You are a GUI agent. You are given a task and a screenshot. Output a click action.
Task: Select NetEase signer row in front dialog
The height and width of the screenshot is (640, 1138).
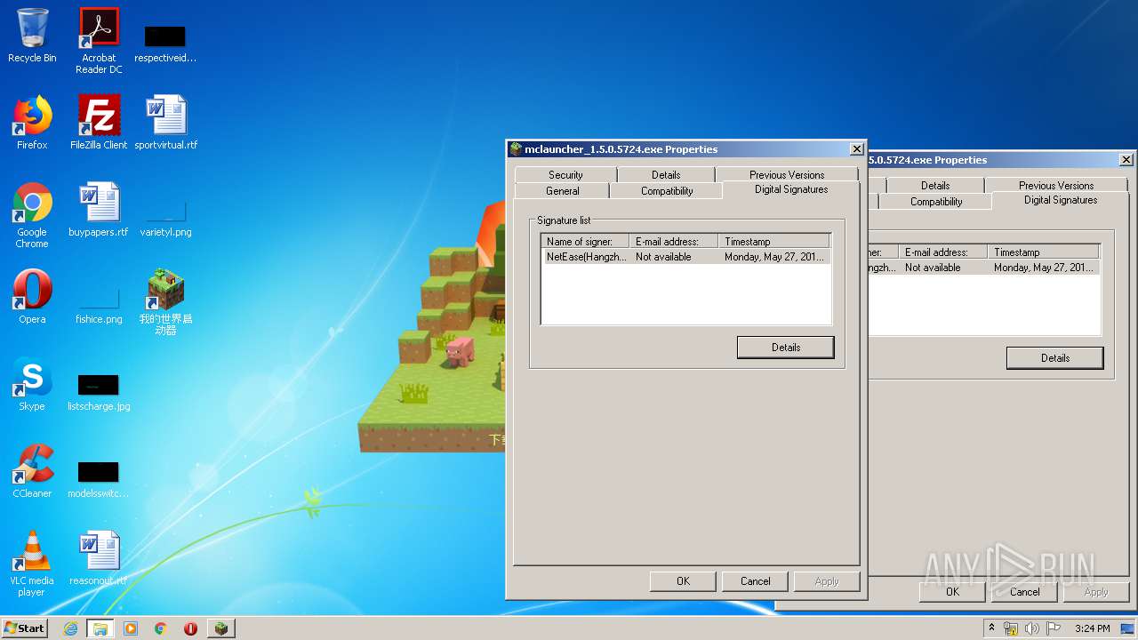pyautogui.click(x=685, y=257)
